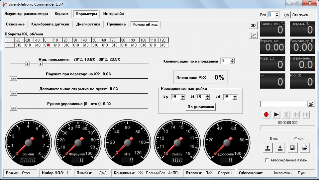Click the Подхват при переходе на ХХ slider

point(13,79)
